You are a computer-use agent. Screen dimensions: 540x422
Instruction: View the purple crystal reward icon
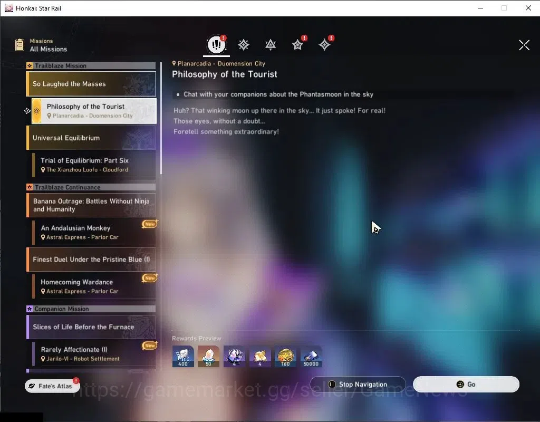[x=234, y=356]
